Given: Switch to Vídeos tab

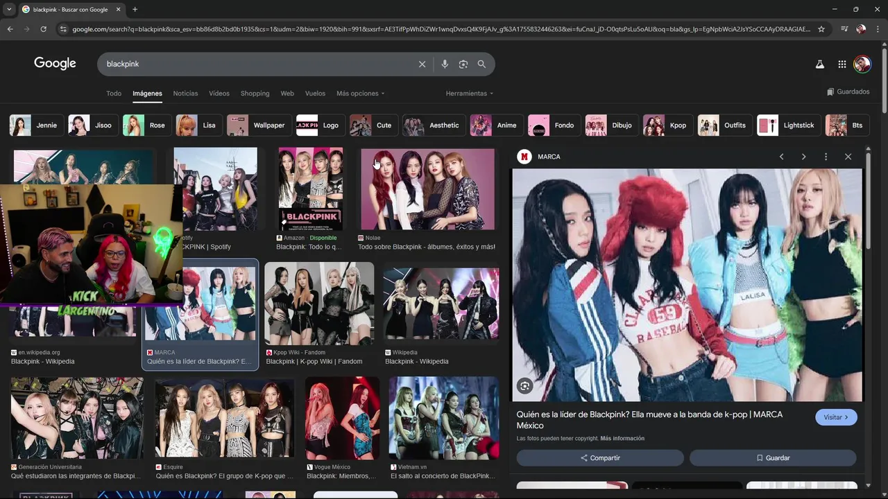Looking at the screenshot, I should pos(219,94).
